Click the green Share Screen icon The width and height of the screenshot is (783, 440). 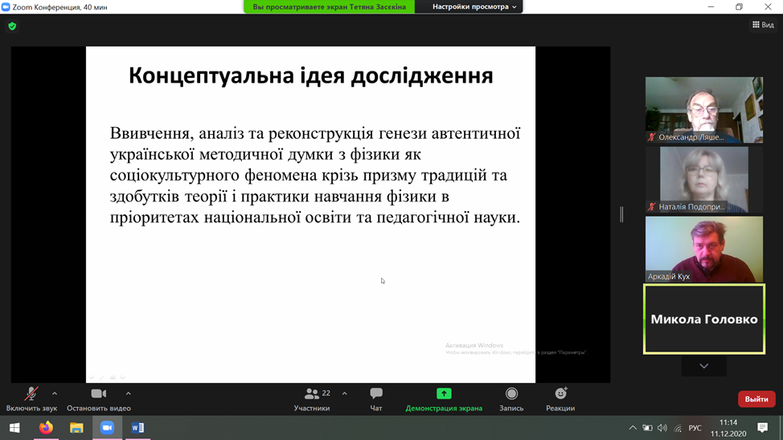coord(444,393)
